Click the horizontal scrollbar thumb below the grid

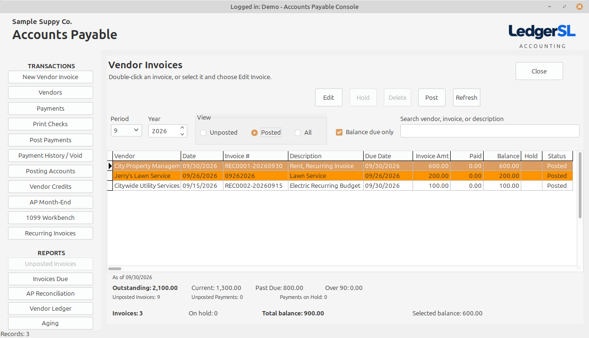pyautogui.click(x=115, y=268)
